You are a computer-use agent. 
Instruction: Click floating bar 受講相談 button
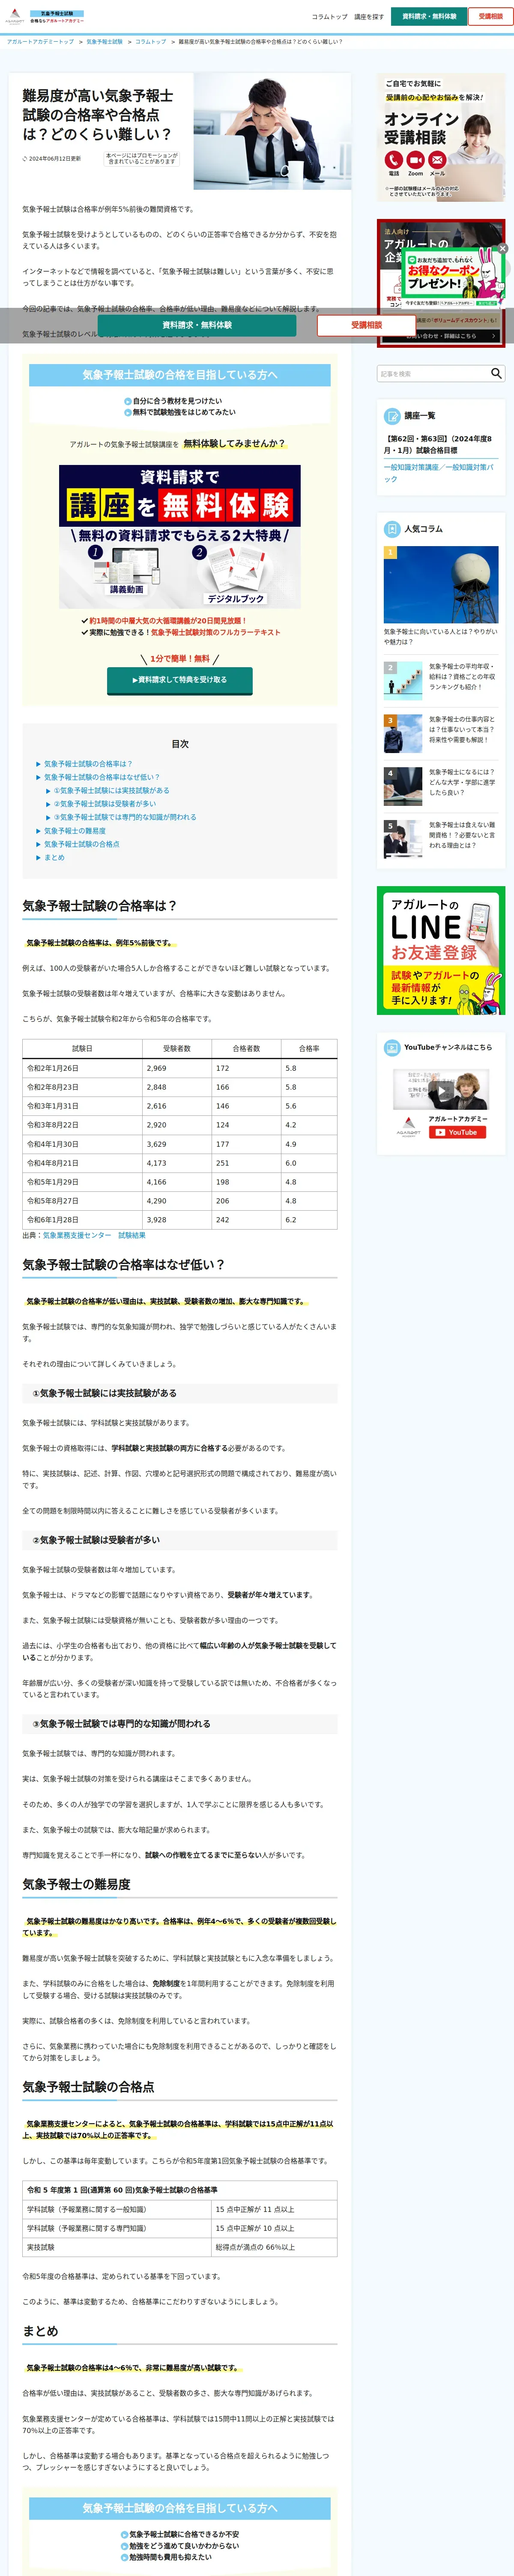click(366, 325)
